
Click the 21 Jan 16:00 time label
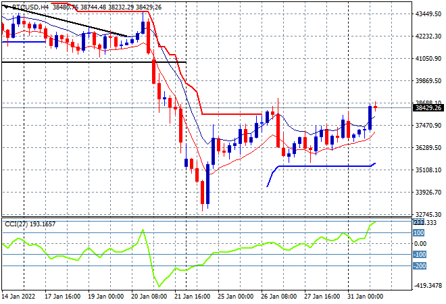192,297
